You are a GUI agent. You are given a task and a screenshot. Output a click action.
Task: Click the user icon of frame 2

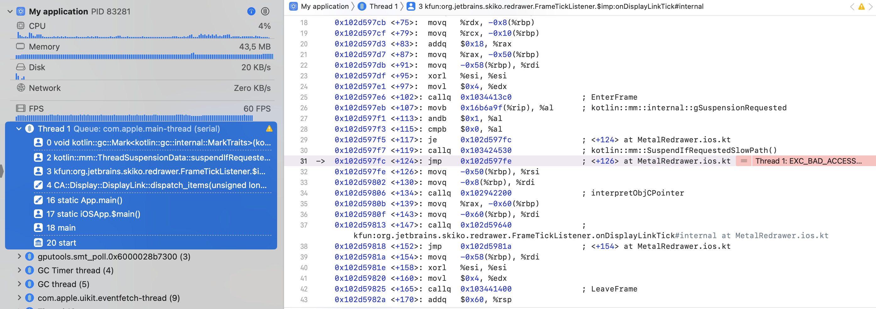38,157
